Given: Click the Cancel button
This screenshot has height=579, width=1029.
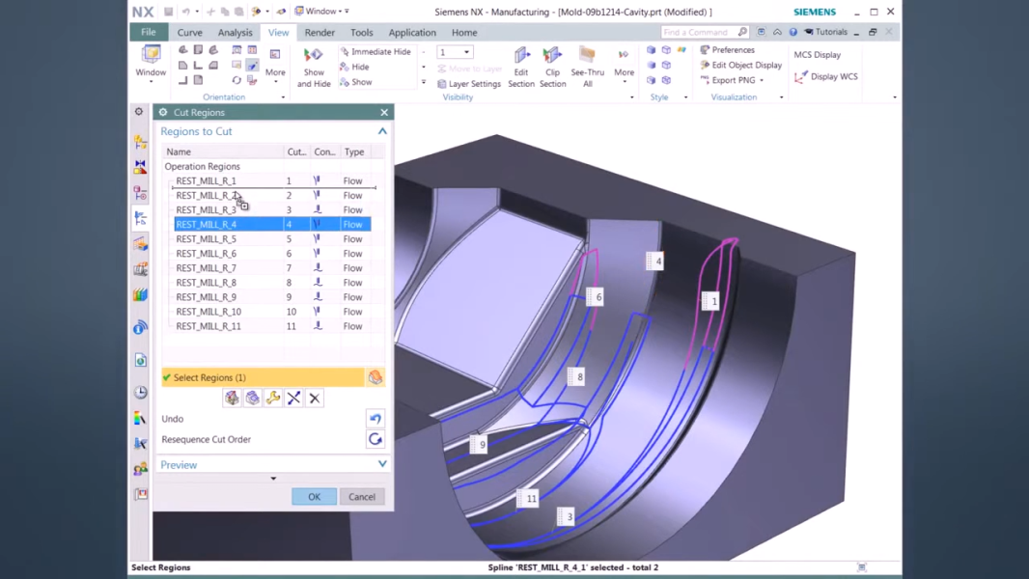Looking at the screenshot, I should [x=362, y=496].
